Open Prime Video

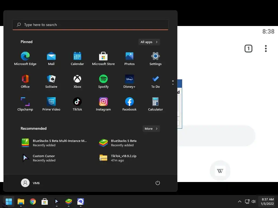pos(51,104)
